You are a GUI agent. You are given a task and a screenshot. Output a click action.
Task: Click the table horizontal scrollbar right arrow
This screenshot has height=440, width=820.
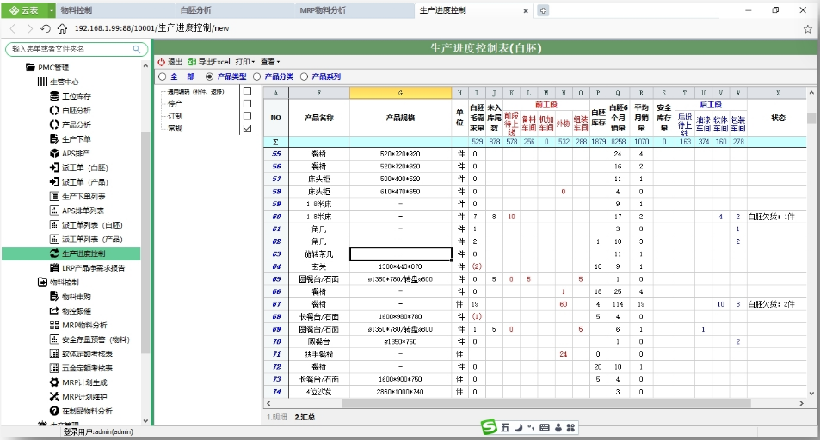(x=801, y=403)
